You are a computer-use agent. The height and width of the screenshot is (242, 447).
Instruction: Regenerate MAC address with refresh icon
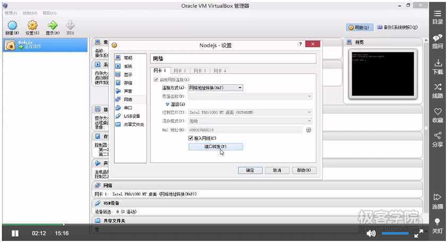308,130
